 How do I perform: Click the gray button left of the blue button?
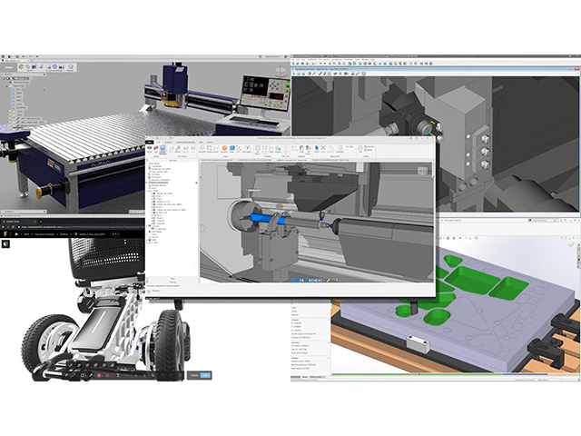point(193,374)
